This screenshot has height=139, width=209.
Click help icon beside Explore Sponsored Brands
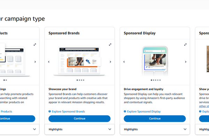tap(50, 112)
